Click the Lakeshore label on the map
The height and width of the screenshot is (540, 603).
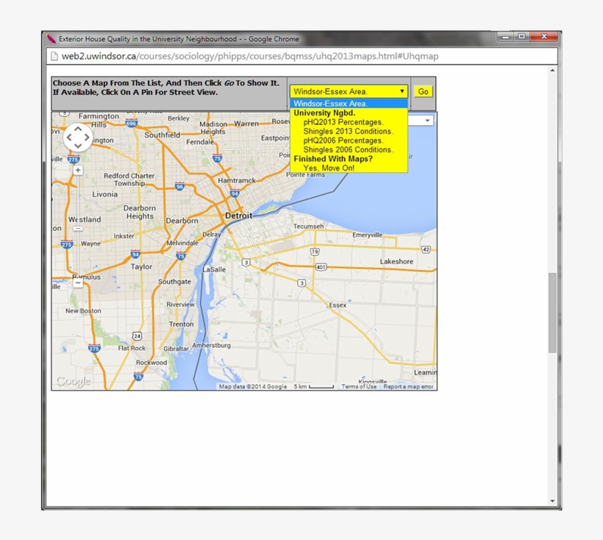(x=396, y=261)
